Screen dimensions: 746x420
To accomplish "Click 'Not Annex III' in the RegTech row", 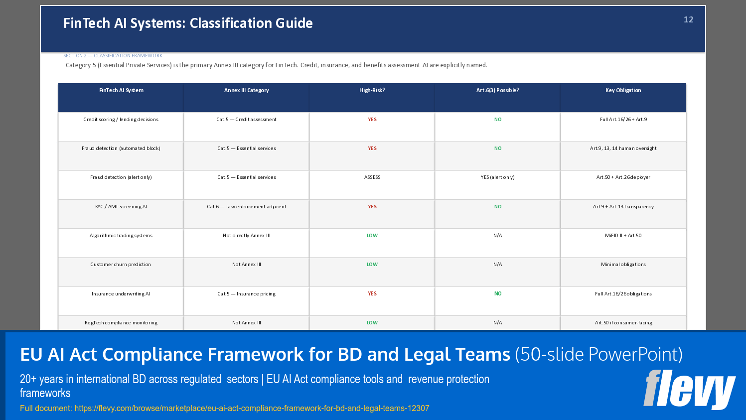I will coord(247,323).
